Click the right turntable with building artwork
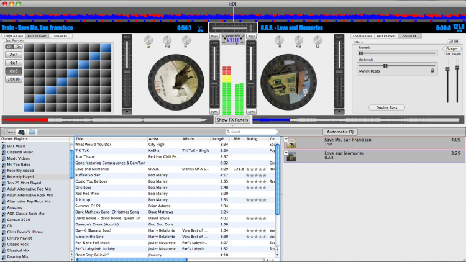 pyautogui.click(x=288, y=83)
